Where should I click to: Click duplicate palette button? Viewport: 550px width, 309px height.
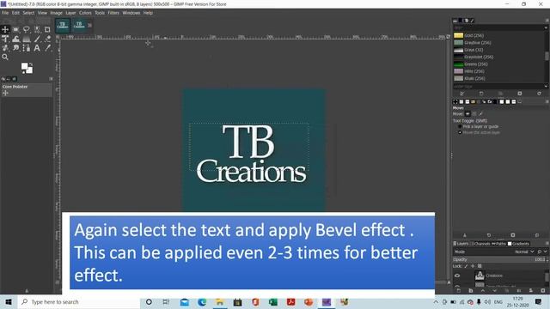(500, 94)
